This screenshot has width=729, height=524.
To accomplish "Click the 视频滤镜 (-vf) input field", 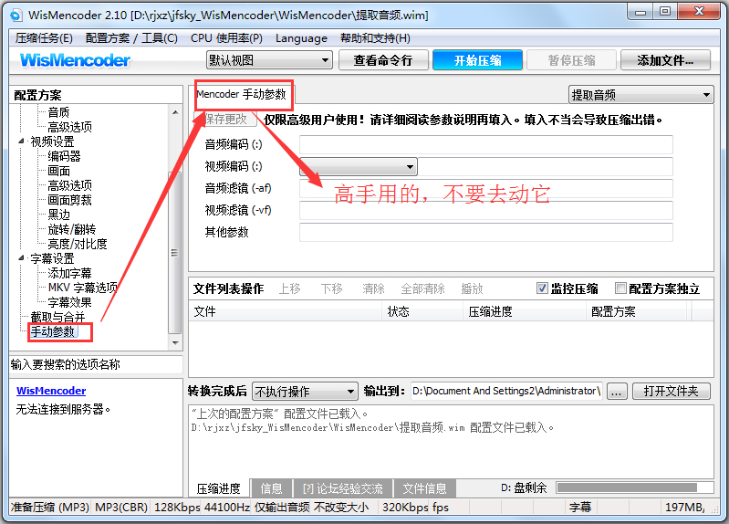I will click(x=485, y=210).
